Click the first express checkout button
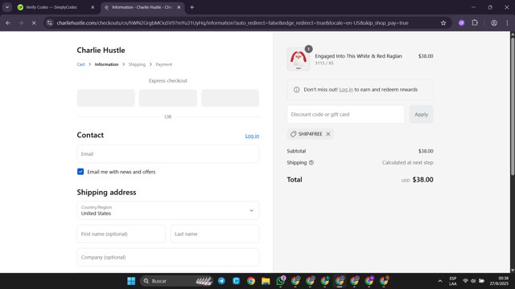Image resolution: width=515 pixels, height=289 pixels. point(106,98)
